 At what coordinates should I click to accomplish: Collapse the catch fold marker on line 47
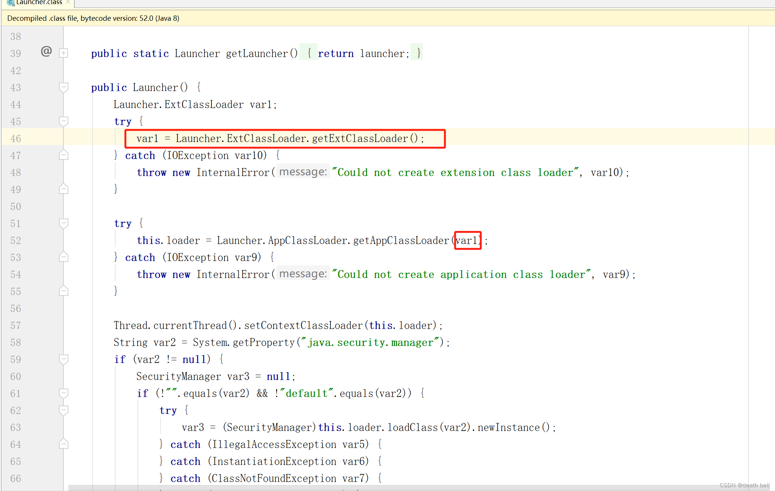click(x=64, y=155)
